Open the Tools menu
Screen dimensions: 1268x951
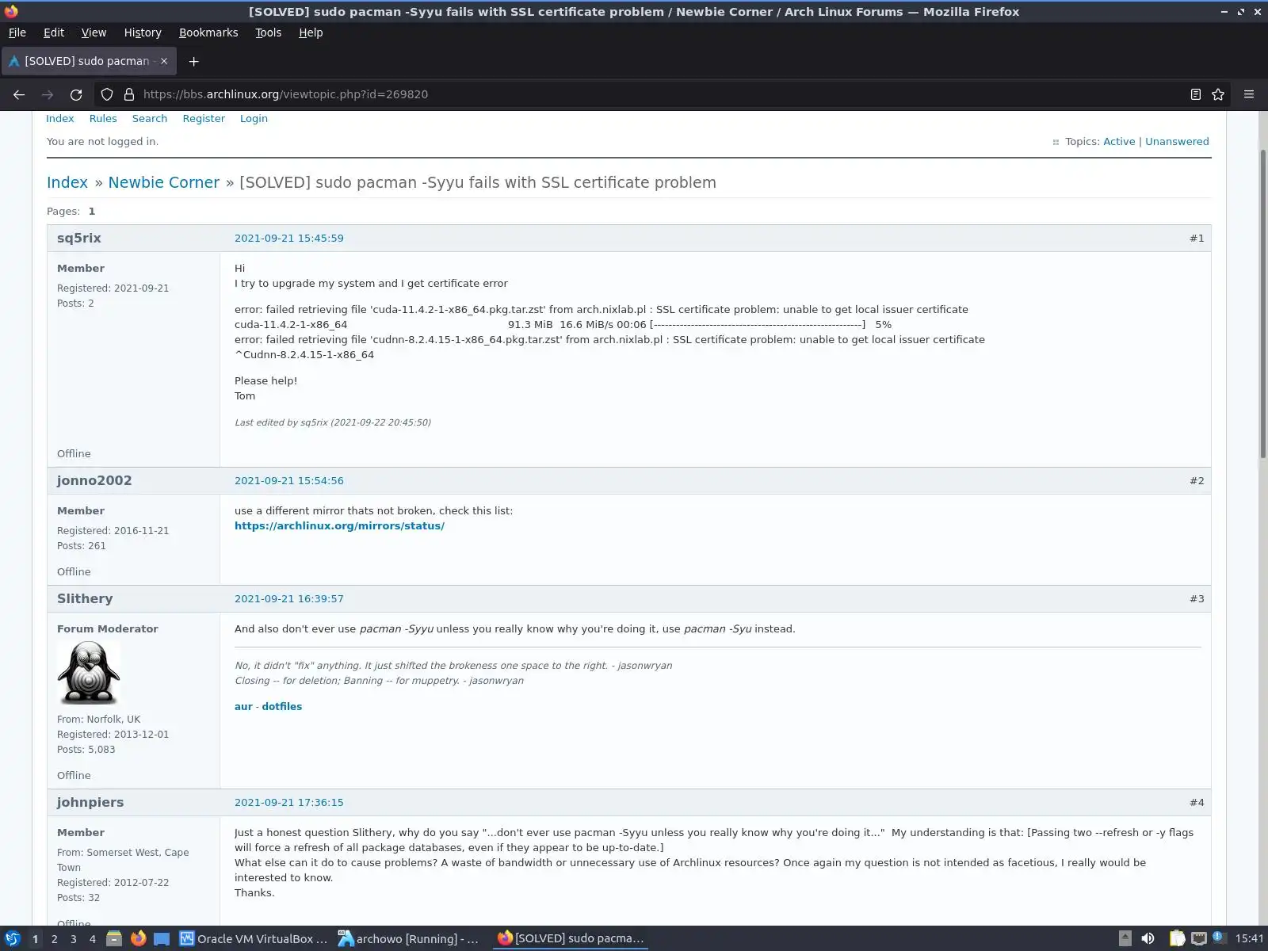pyautogui.click(x=268, y=32)
